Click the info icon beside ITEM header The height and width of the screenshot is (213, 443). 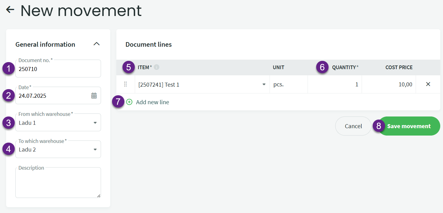coord(157,67)
